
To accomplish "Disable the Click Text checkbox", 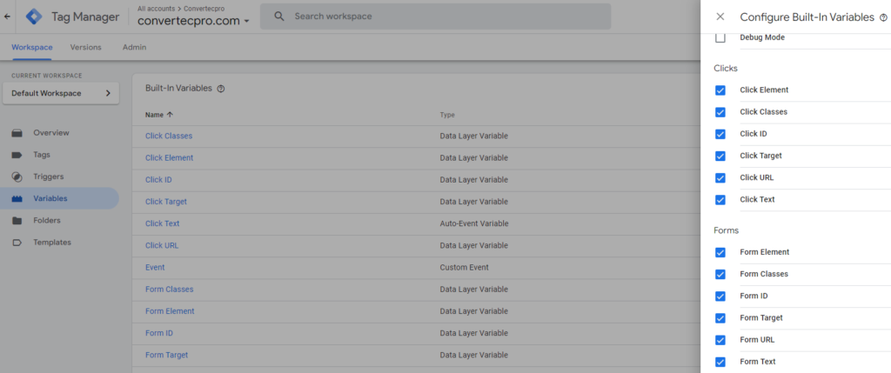I will click(720, 200).
